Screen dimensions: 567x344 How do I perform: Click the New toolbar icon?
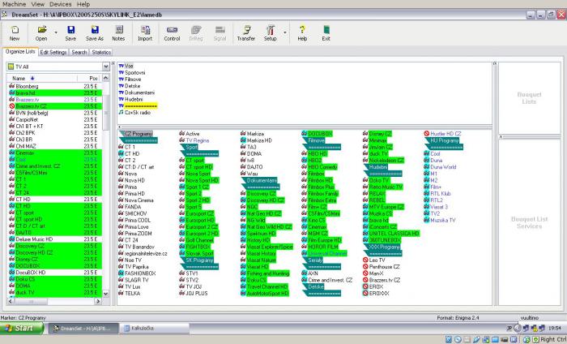15,33
